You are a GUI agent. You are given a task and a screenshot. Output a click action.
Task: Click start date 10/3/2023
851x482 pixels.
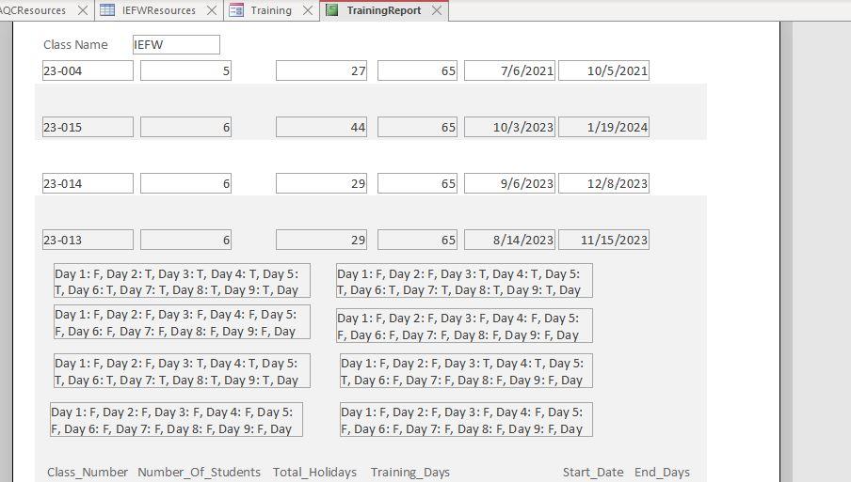click(509, 127)
